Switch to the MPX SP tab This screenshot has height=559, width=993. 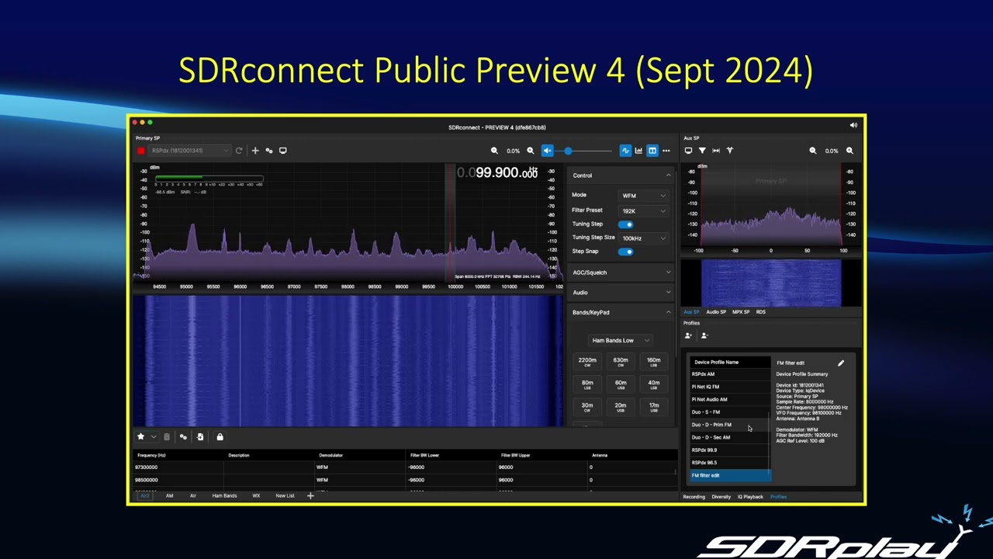741,312
